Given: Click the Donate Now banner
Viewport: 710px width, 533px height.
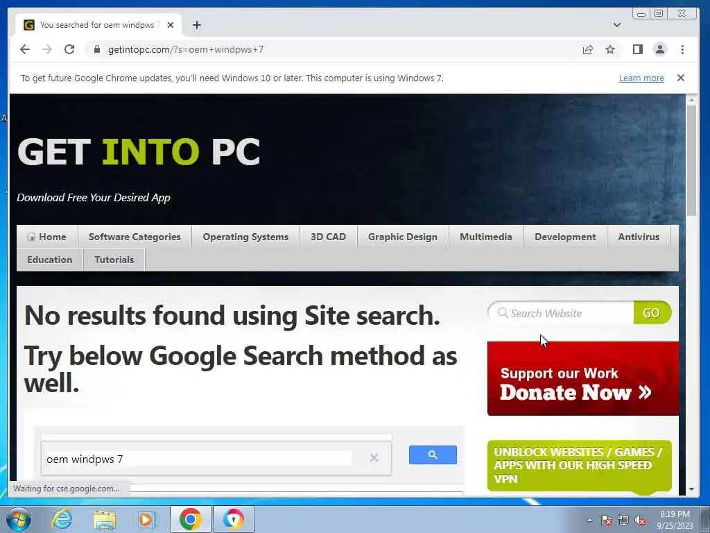Looking at the screenshot, I should pos(582,378).
